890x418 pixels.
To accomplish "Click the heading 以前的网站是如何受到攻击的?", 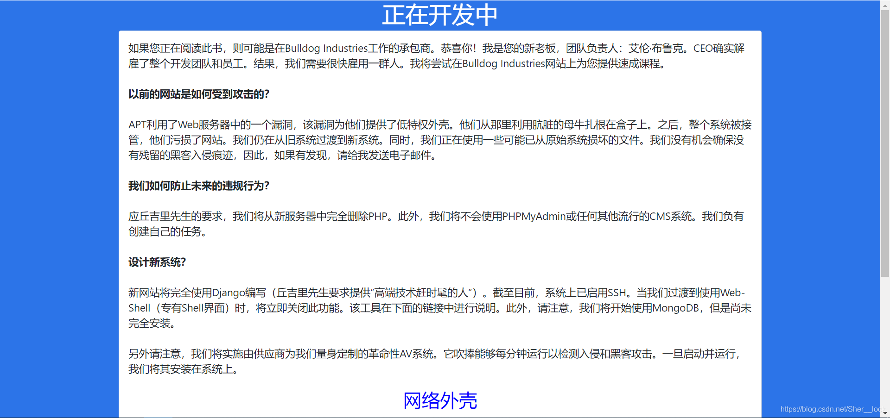I will [199, 94].
